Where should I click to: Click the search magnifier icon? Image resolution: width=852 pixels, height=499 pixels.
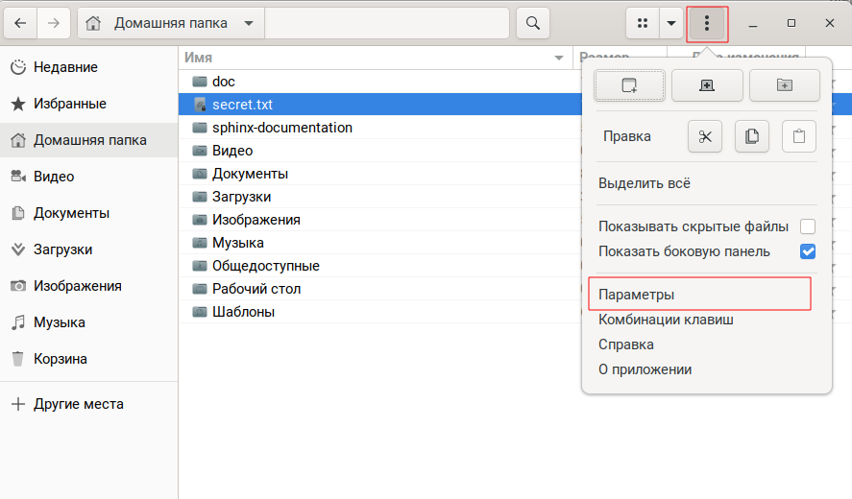(x=531, y=22)
